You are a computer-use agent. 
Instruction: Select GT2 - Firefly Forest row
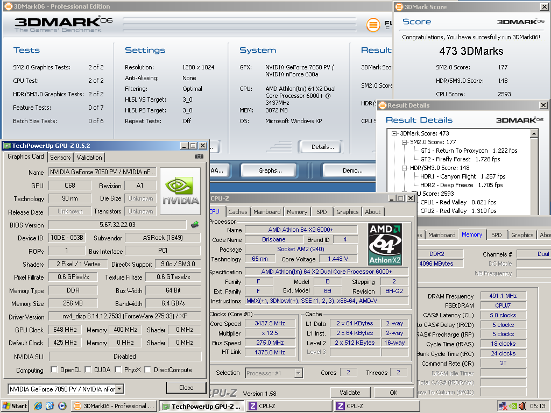460,159
